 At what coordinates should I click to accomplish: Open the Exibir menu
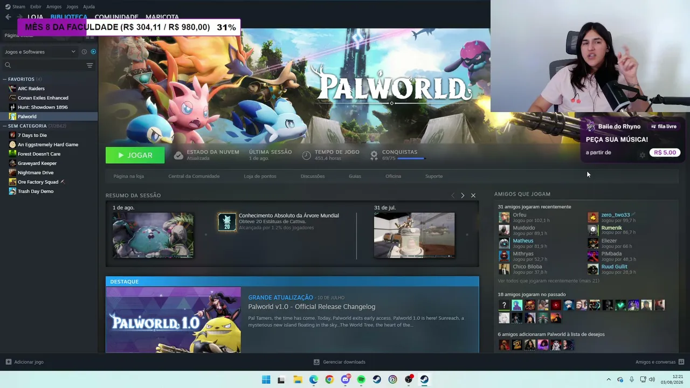click(x=36, y=6)
